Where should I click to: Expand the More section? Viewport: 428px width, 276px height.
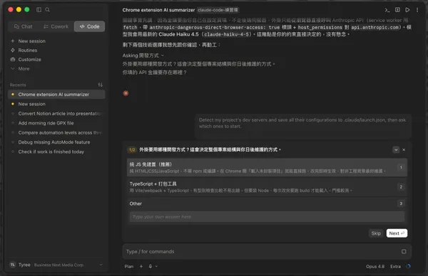pos(20,68)
